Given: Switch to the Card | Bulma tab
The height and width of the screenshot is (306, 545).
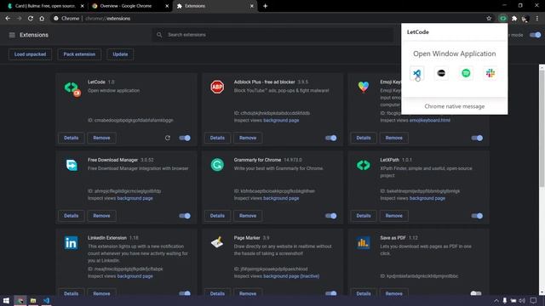Looking at the screenshot, I should tap(45, 6).
